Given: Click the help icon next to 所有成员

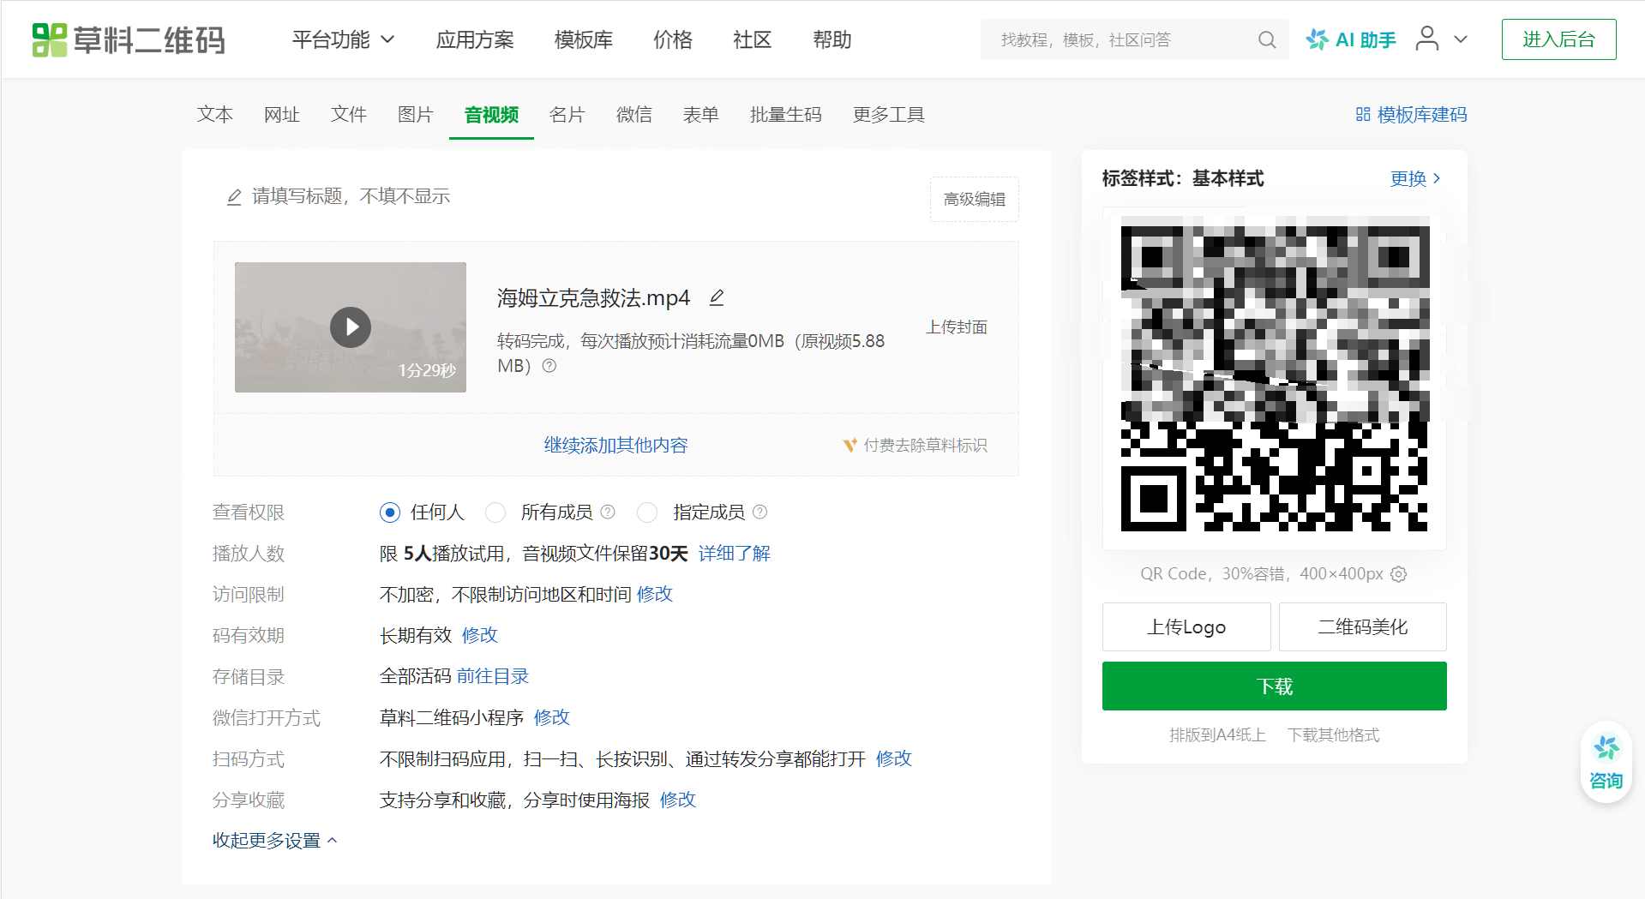Looking at the screenshot, I should 608,512.
